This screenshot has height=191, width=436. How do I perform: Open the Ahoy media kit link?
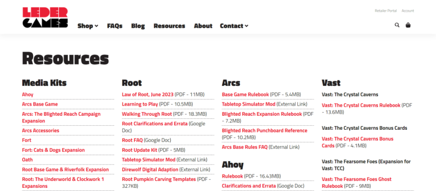click(28, 95)
